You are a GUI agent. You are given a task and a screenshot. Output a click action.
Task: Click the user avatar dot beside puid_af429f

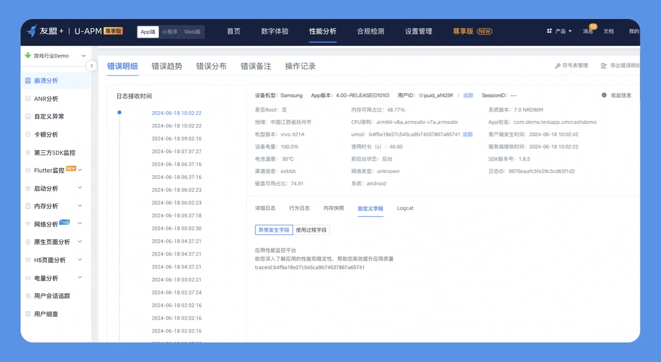click(421, 96)
